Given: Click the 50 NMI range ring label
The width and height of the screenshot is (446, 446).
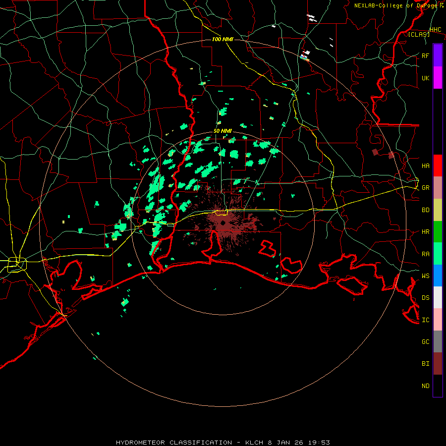Looking at the screenshot, I should (x=223, y=131).
